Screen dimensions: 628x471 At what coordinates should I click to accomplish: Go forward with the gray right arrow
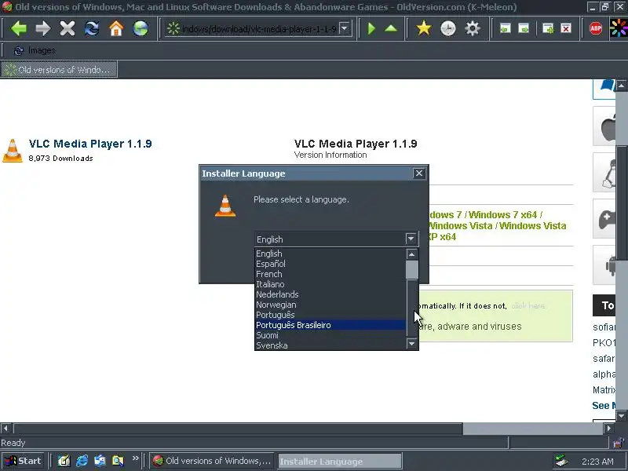click(x=43, y=28)
